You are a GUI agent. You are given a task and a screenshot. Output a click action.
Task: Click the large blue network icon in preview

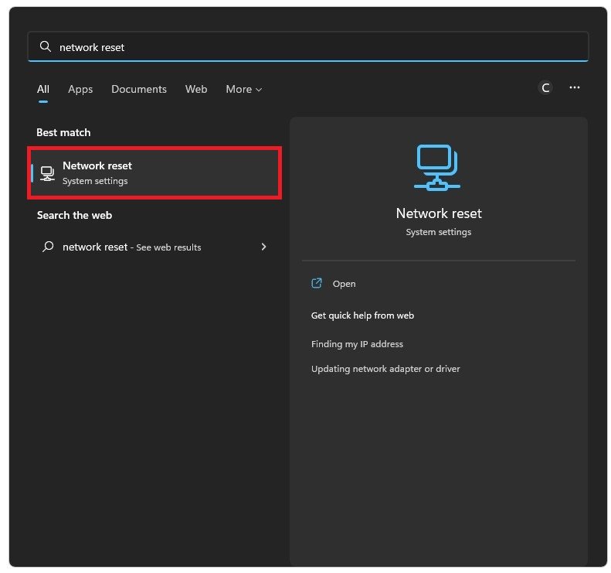(x=437, y=167)
